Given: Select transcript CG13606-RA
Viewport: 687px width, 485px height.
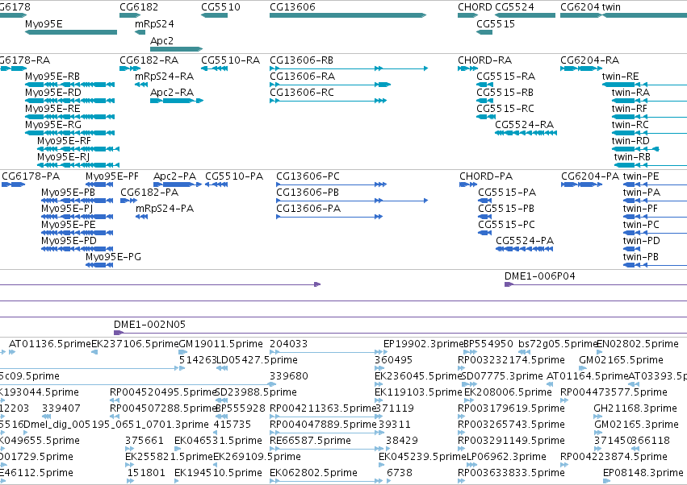Looking at the screenshot, I should 302,76.
